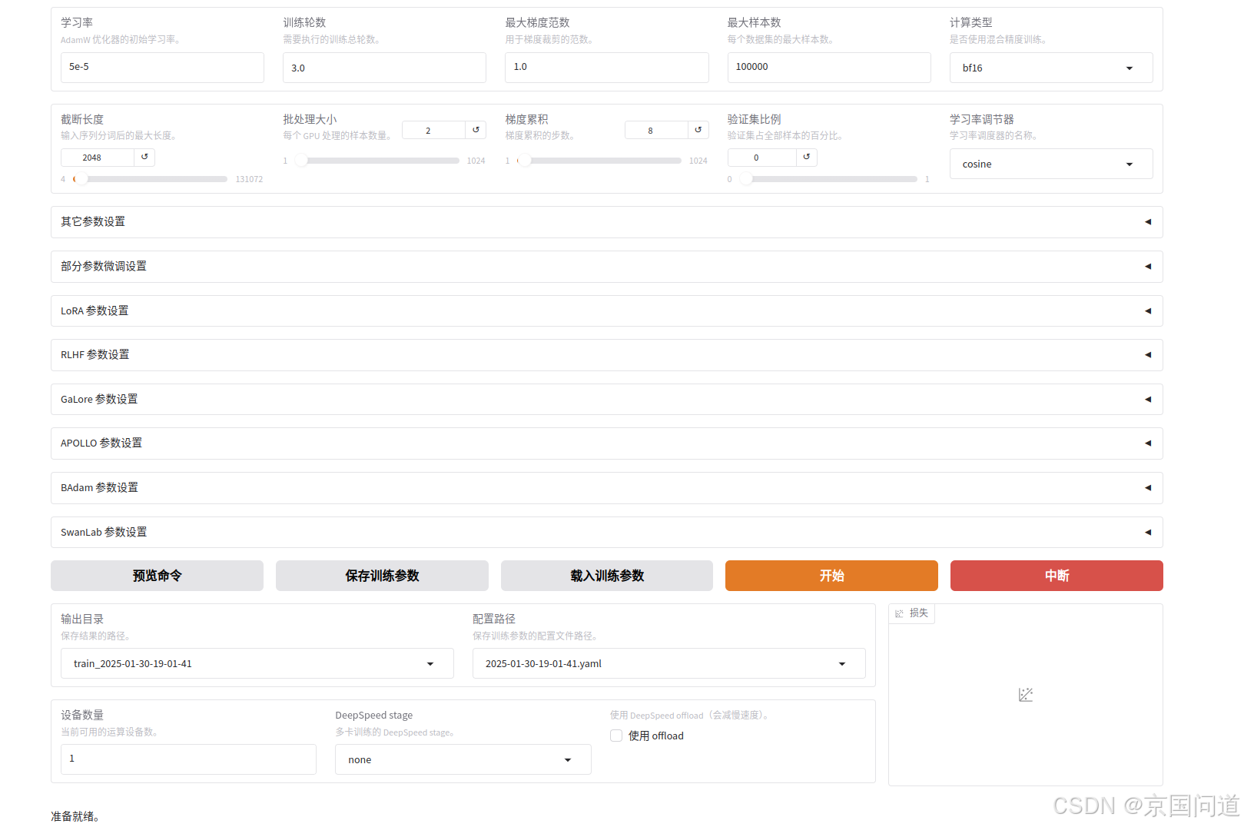Screen dimensions: 1244x827
Task: Click the 设备数量 input field
Action: click(x=188, y=759)
